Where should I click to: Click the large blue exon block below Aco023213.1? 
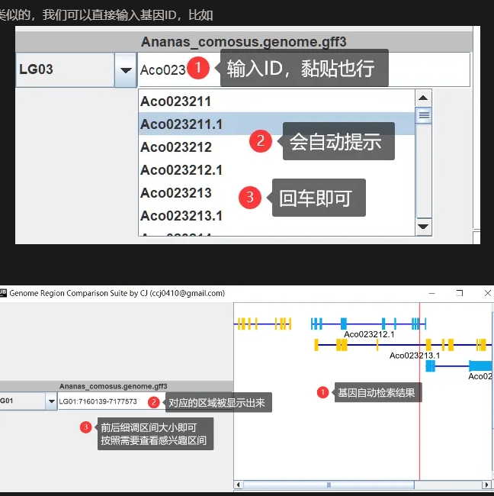pos(480,366)
